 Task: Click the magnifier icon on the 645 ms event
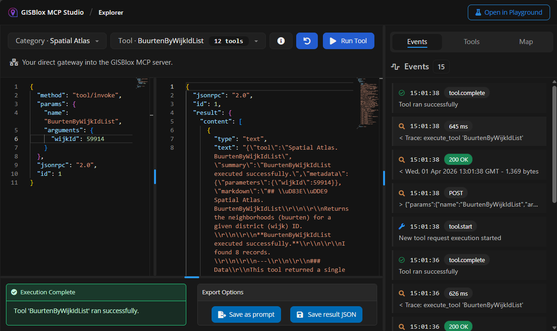click(x=402, y=126)
